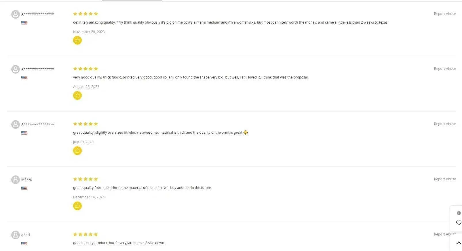Click a***l reviewer avatar

click(x=15, y=235)
